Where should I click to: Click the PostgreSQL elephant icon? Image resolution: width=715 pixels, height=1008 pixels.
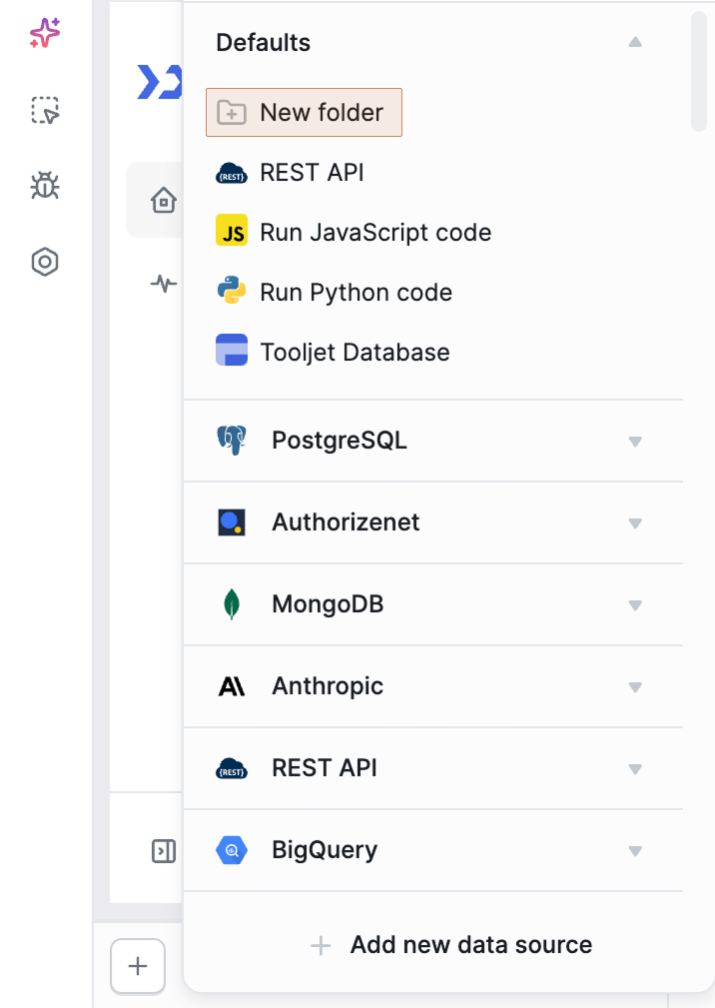pos(232,441)
